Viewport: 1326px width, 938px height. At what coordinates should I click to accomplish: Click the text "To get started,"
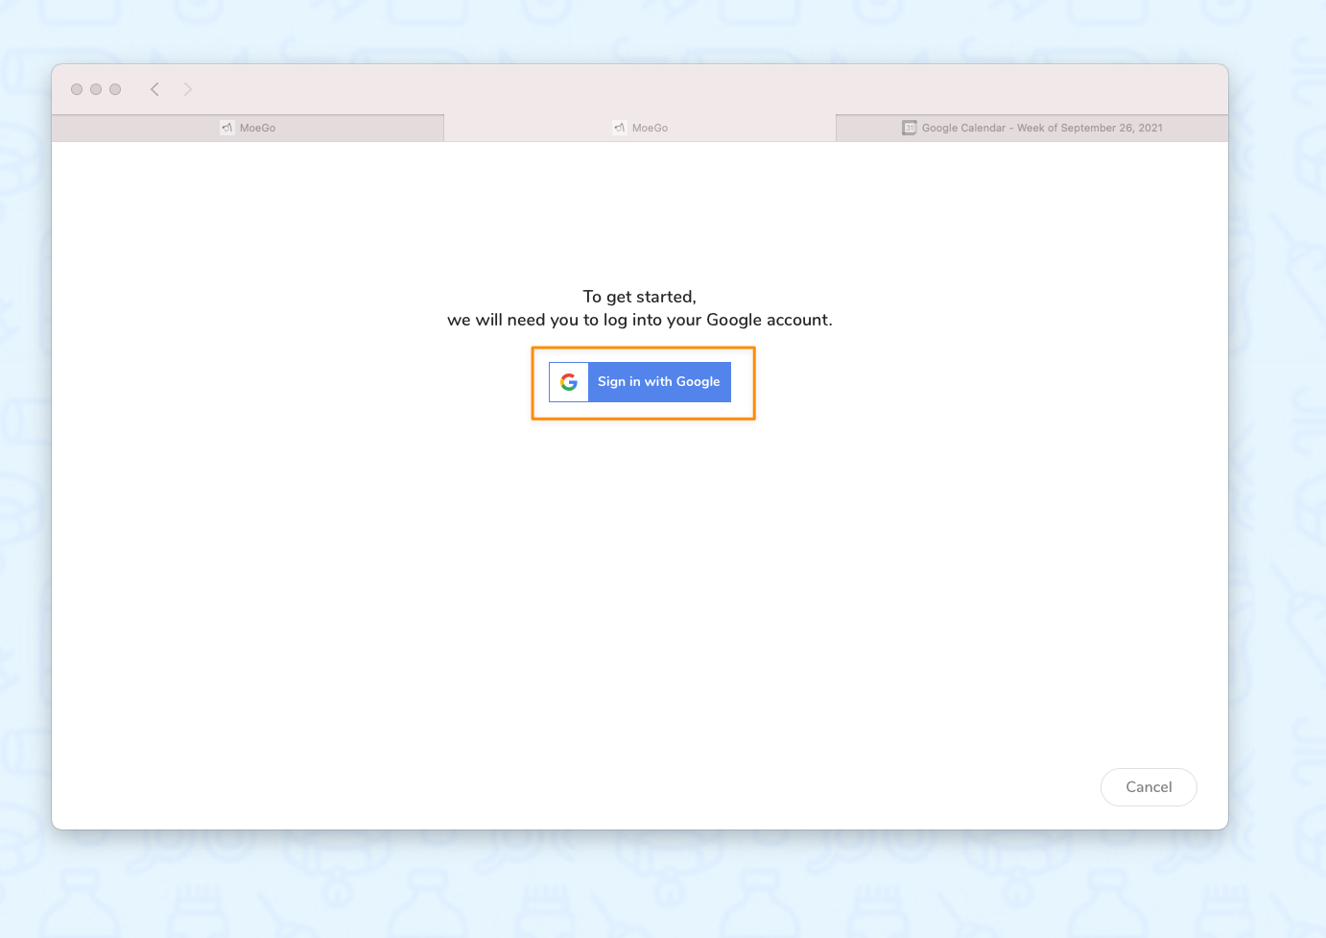pos(640,297)
